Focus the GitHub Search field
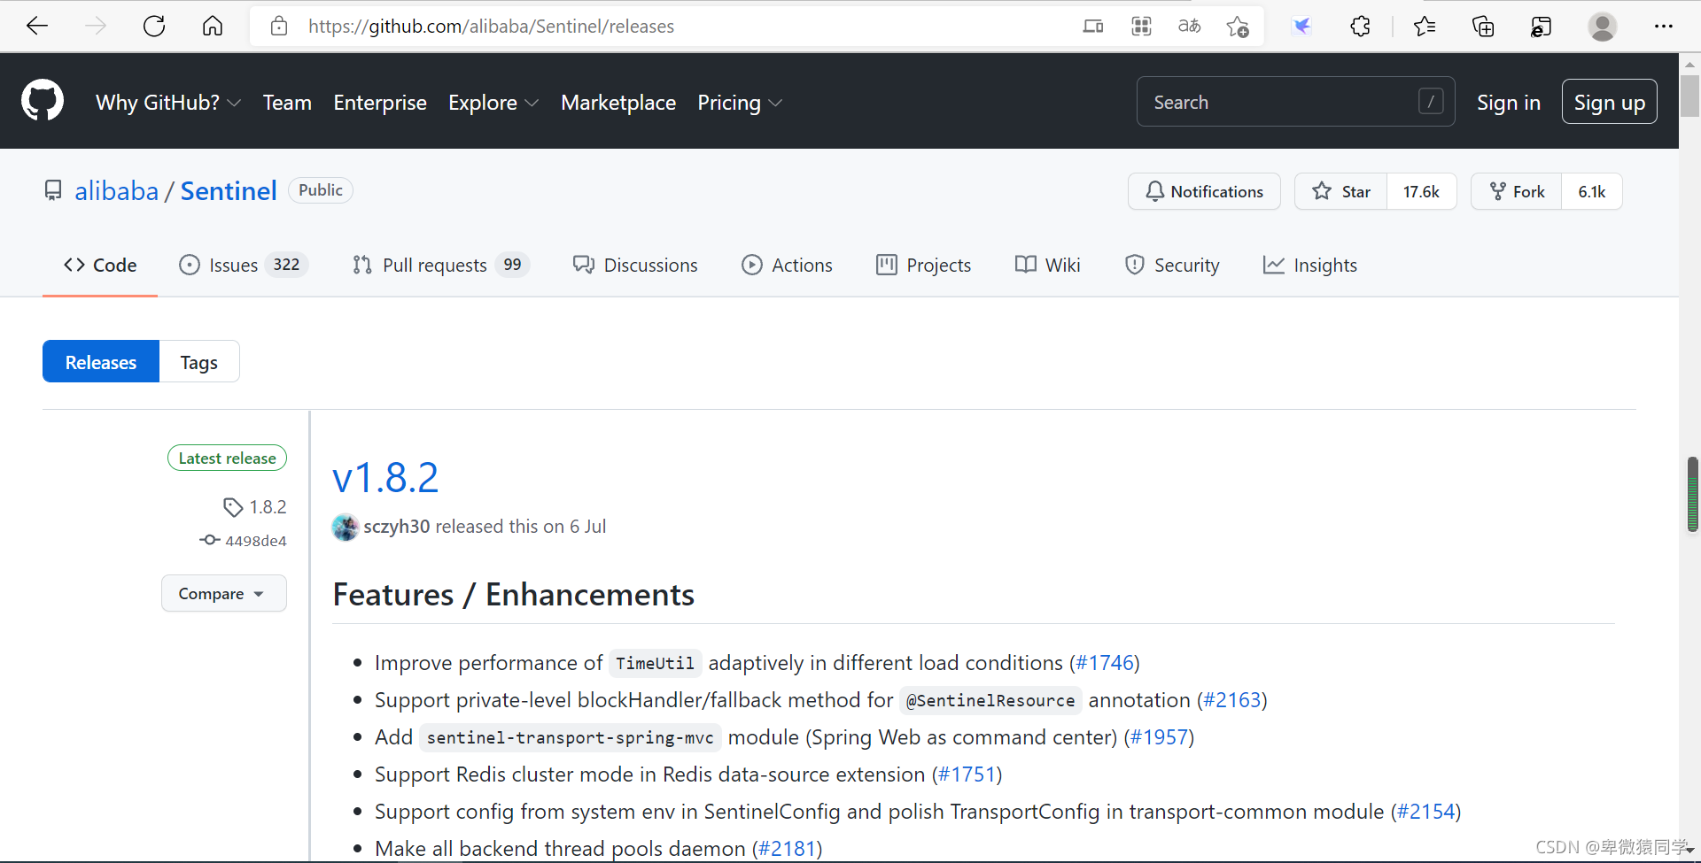The image size is (1701, 863). (1295, 102)
